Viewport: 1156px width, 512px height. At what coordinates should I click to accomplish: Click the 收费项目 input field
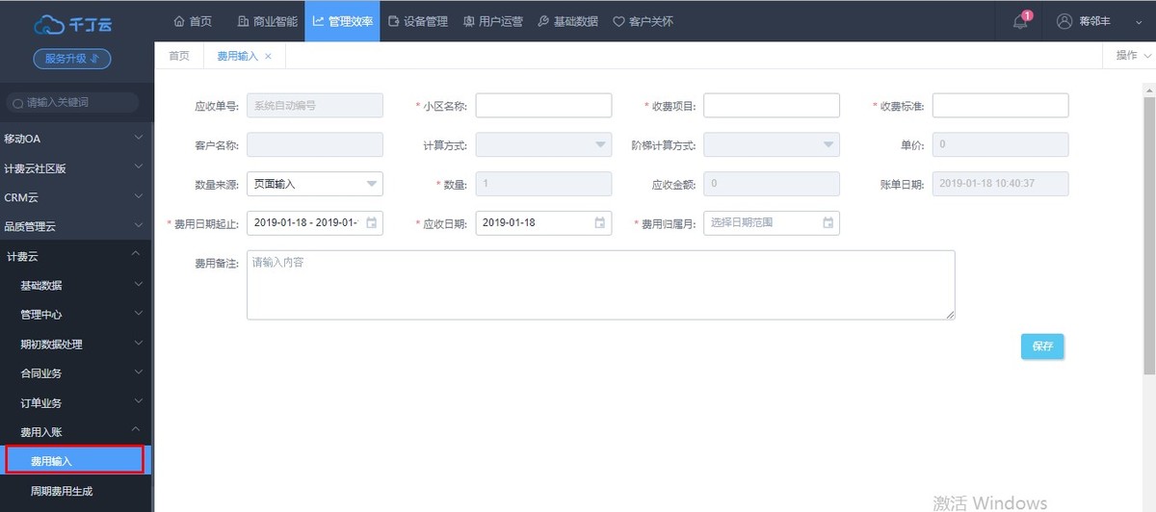point(772,105)
